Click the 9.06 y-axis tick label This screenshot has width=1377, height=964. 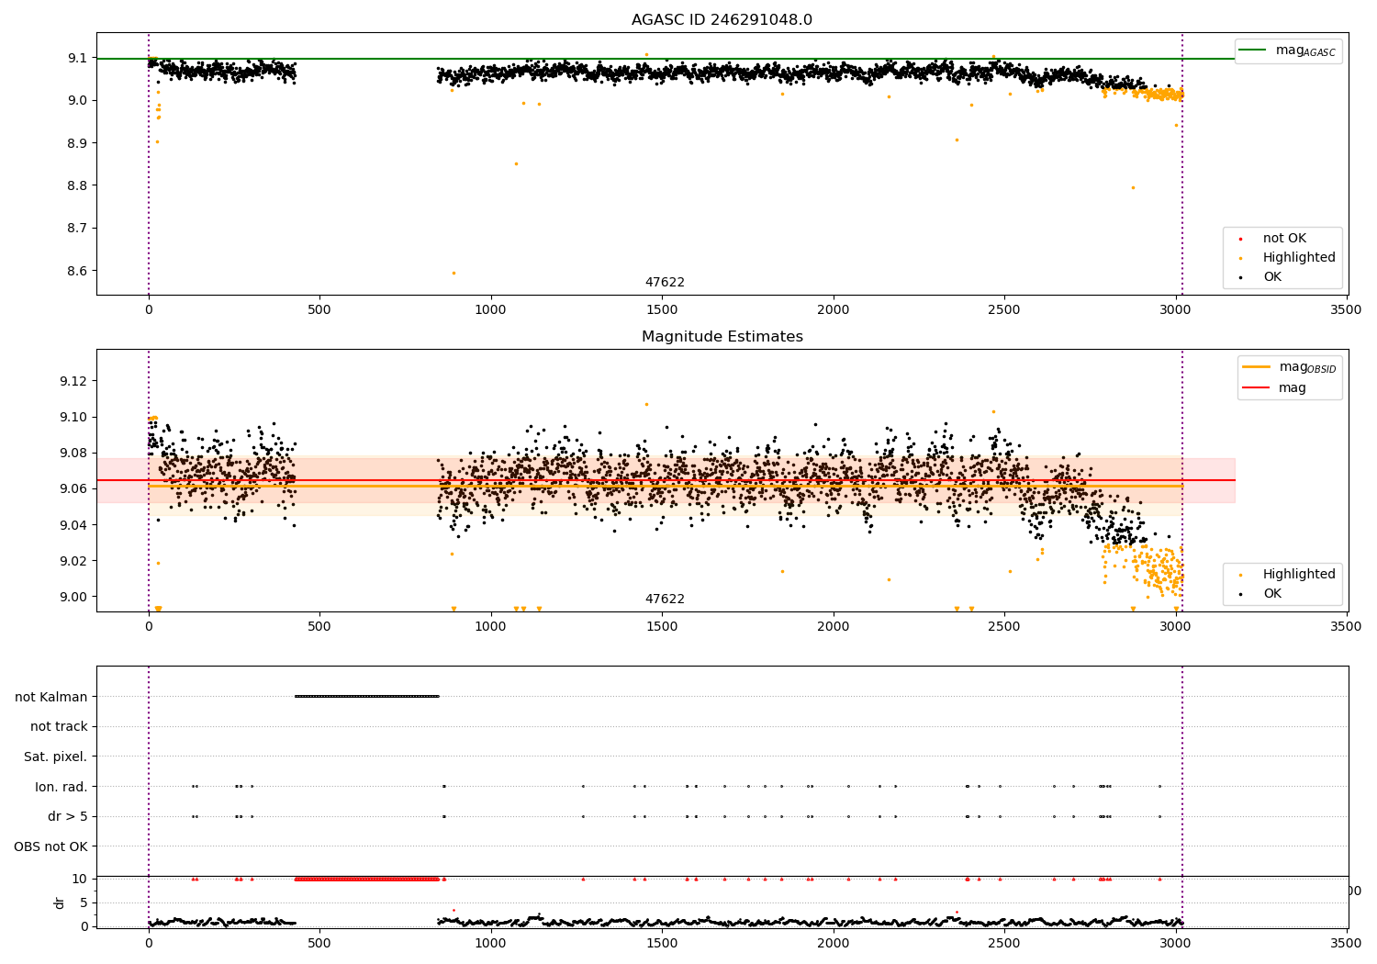pyautogui.click(x=75, y=488)
